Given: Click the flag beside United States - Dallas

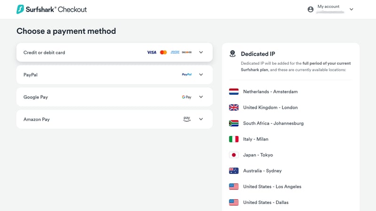Looking at the screenshot, I should [x=234, y=202].
